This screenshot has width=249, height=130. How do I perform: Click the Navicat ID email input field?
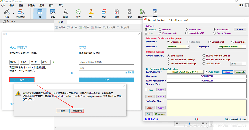[x=106, y=62]
